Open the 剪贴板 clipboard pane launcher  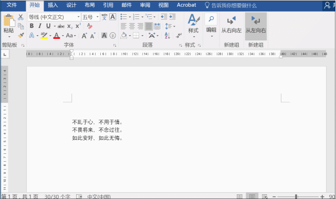click(x=23, y=45)
